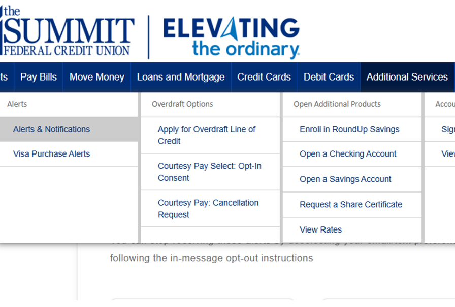Open the Move Money menu
This screenshot has height=307, width=455.
tap(96, 77)
